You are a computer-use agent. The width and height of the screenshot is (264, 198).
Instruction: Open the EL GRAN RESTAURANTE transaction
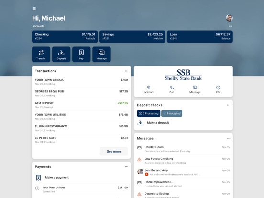(81, 128)
